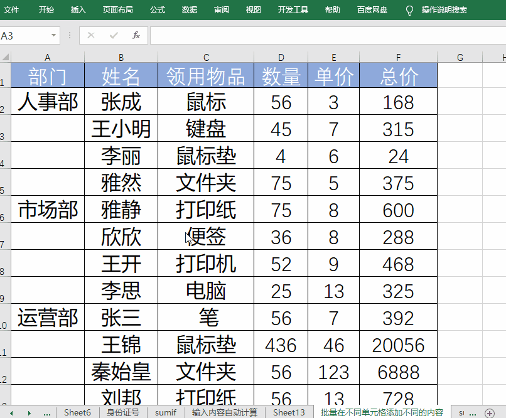Select the cell 便签
Screen dimensions: 506x418
[206, 236]
